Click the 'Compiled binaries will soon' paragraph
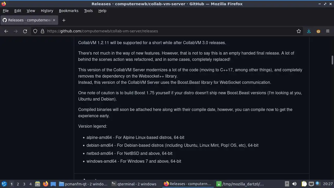The height and width of the screenshot is (188, 334). (x=185, y=113)
